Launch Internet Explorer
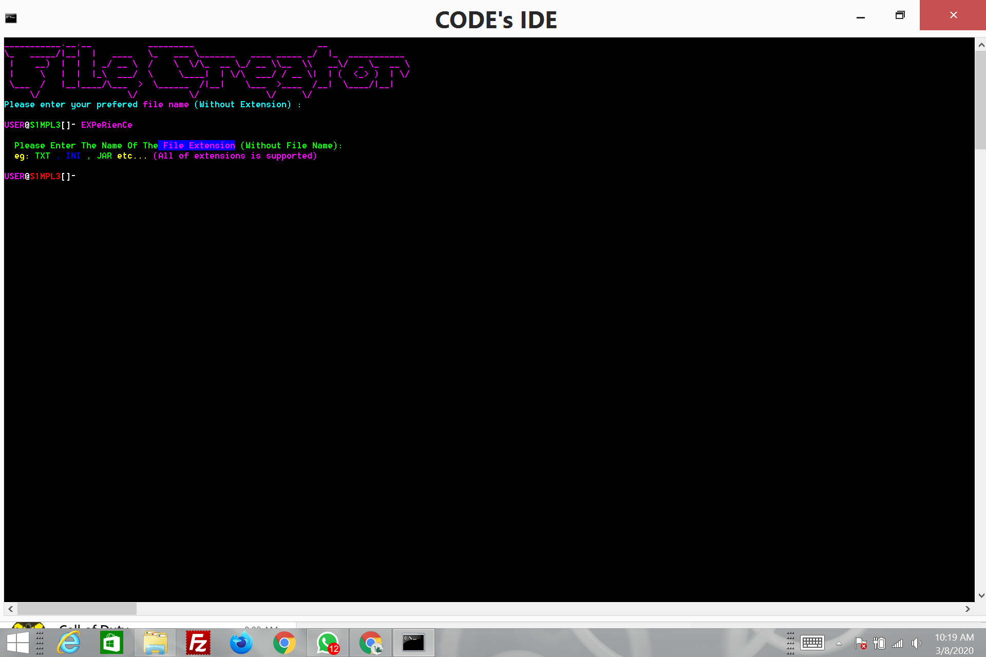 click(69, 643)
